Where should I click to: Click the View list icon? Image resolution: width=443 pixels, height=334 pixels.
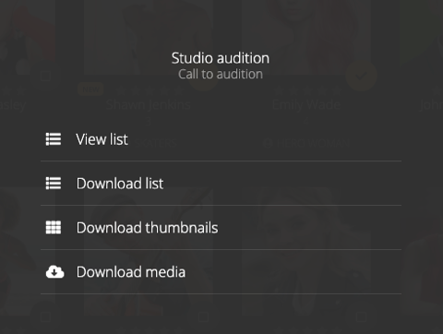(x=54, y=139)
